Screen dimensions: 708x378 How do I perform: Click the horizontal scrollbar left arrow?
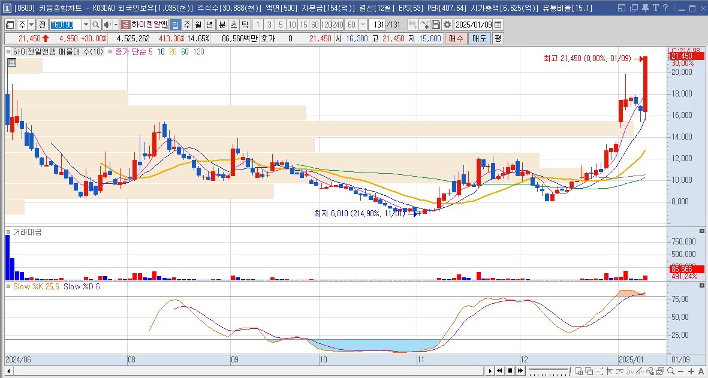pos(8,371)
